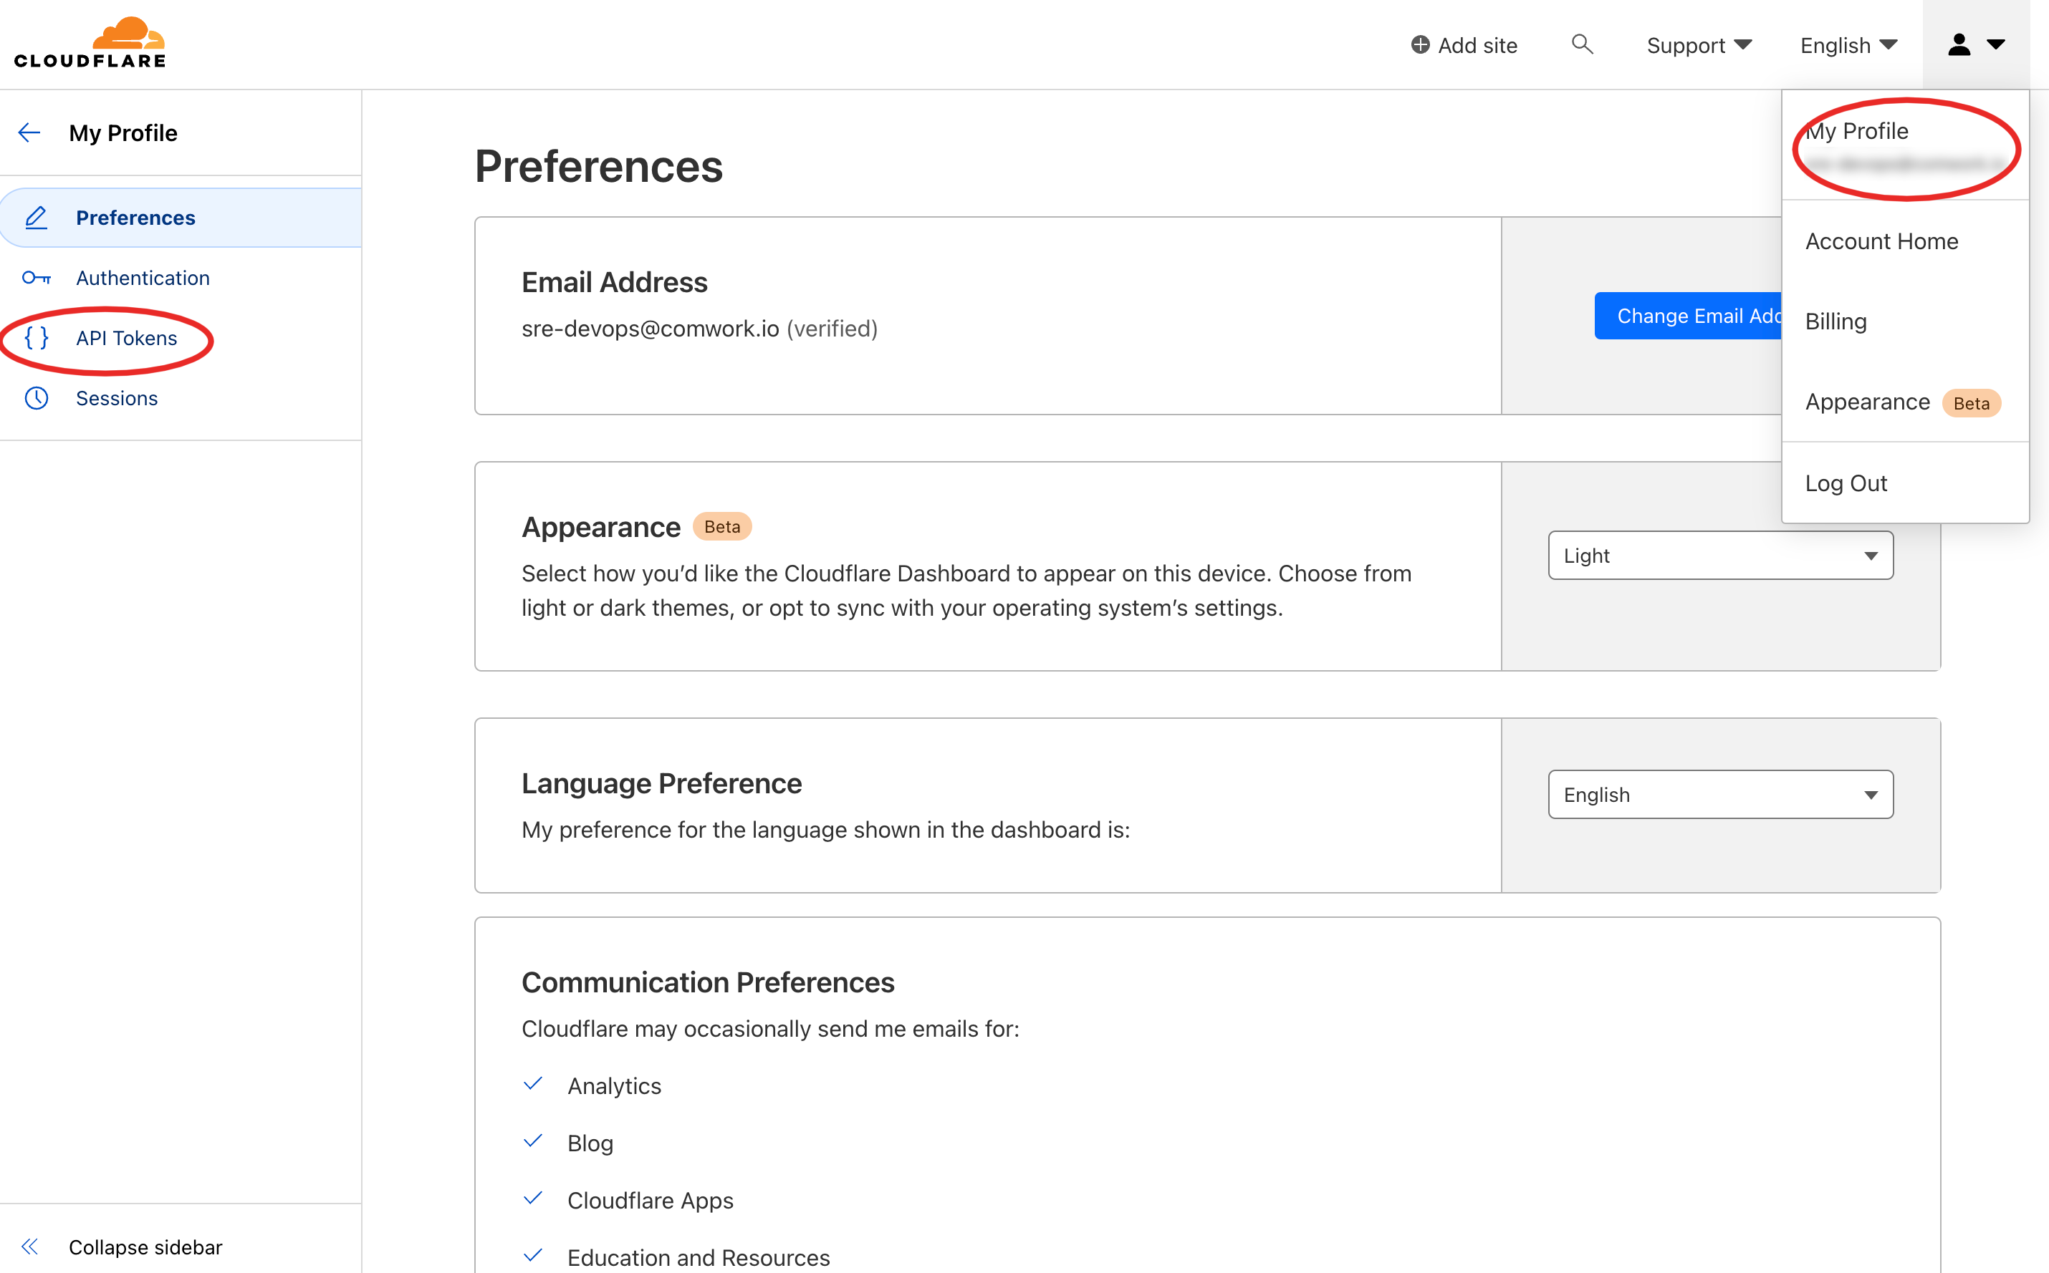Open Sessions sidebar section
The height and width of the screenshot is (1273, 2049).
point(181,398)
